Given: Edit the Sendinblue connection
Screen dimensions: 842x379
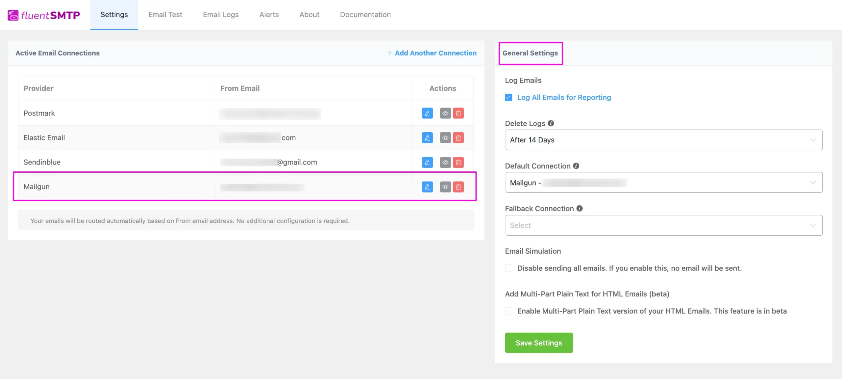Looking at the screenshot, I should [x=427, y=162].
